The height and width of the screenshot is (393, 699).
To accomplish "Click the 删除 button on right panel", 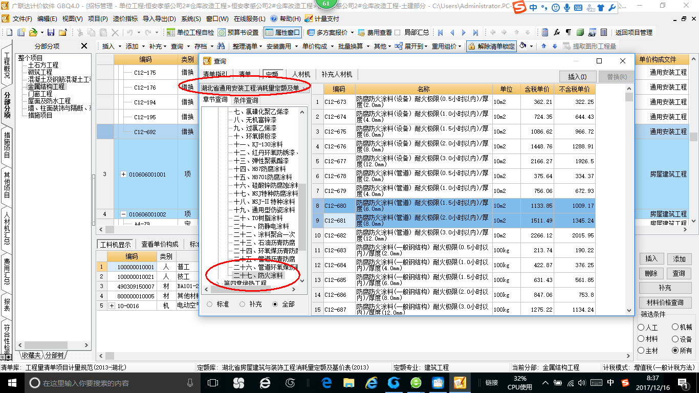I will point(651,273).
